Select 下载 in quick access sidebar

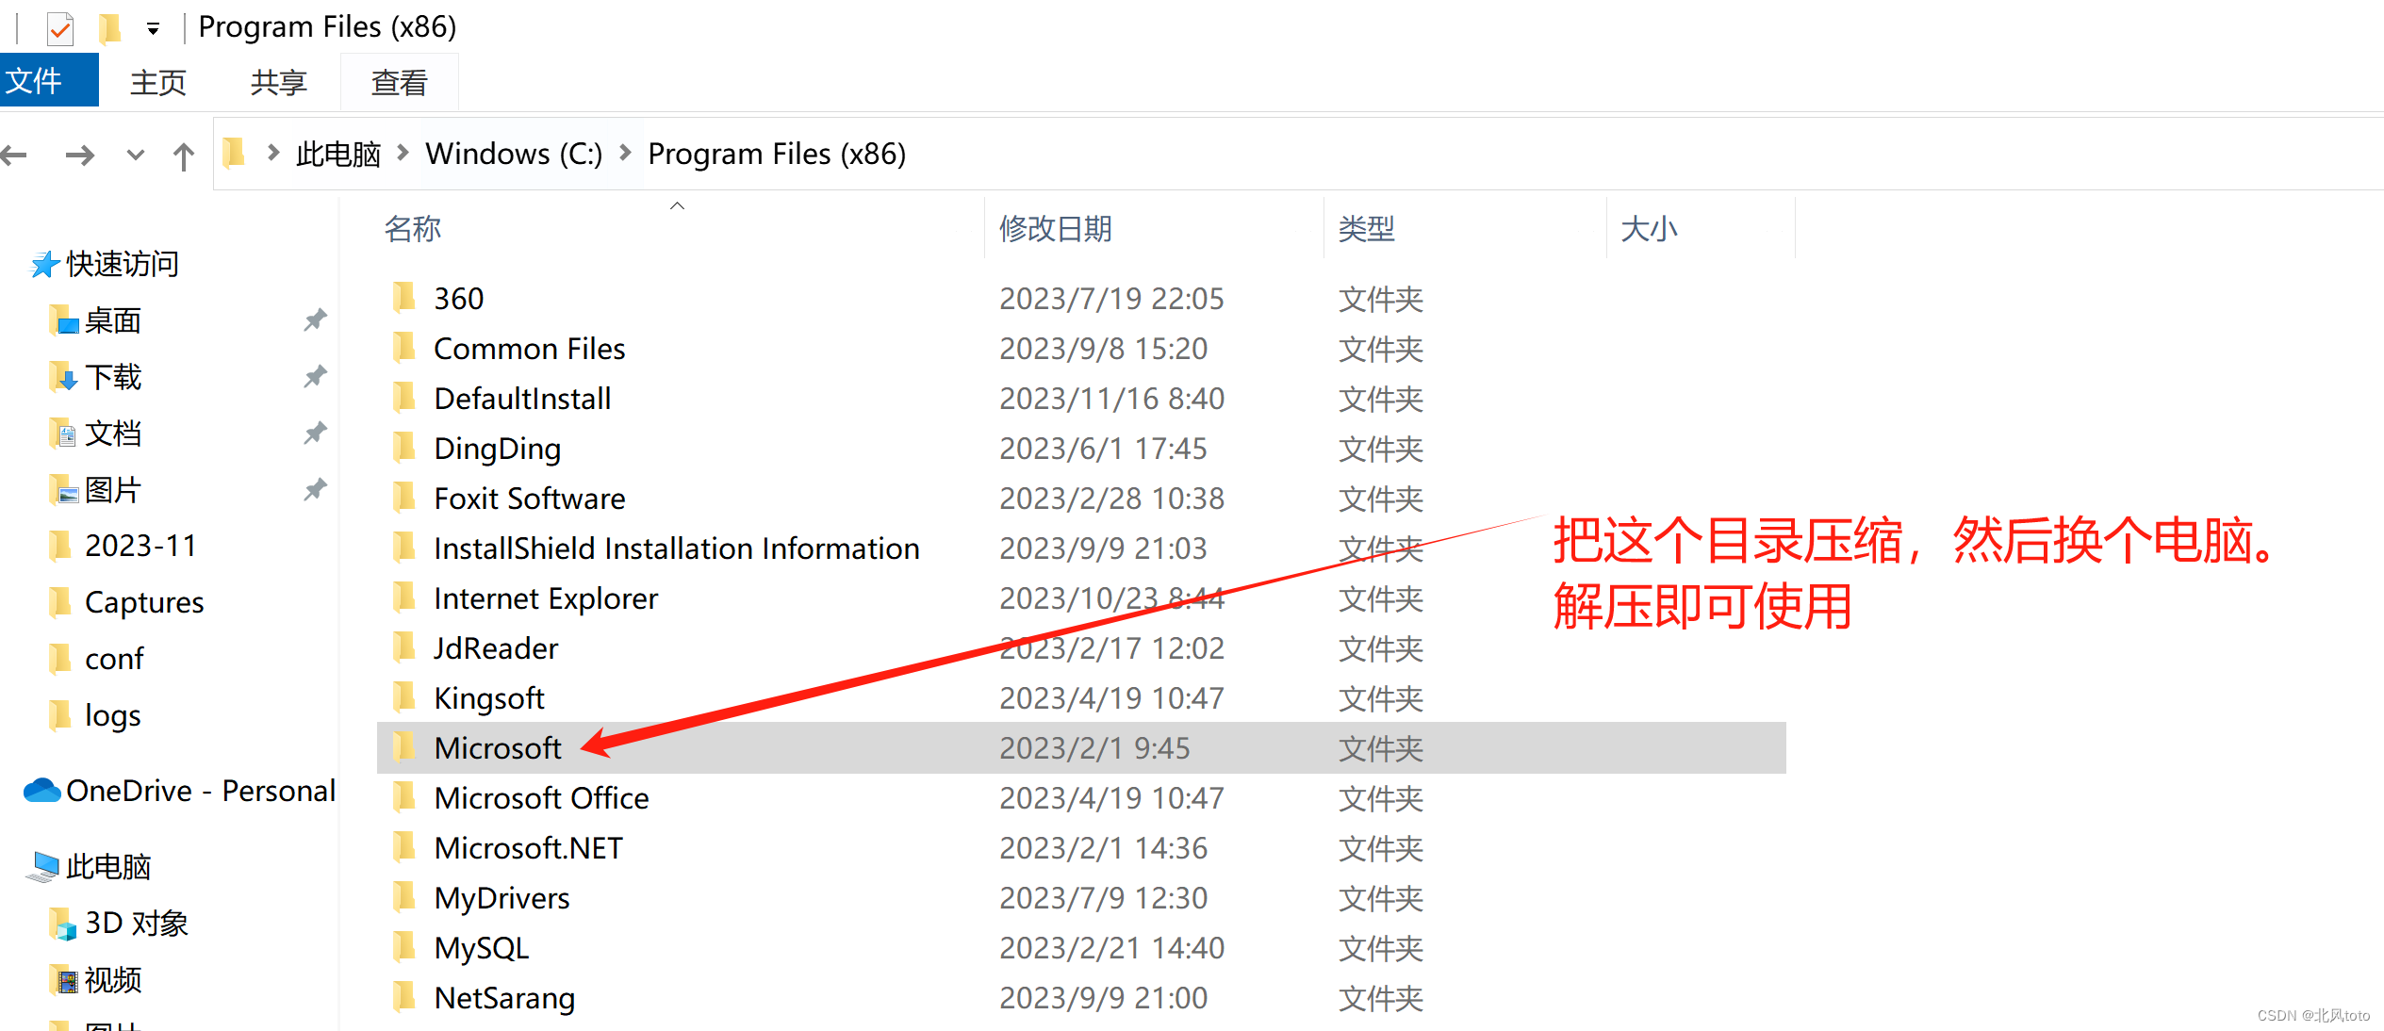113,377
